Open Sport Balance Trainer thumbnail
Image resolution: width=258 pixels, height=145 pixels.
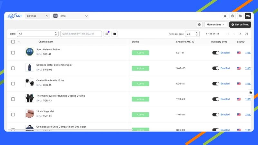pos(30,52)
